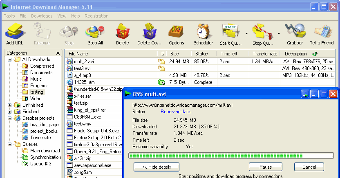Select the mult_2.avi file row
The width and height of the screenshot is (340, 178).
(x=200, y=62)
